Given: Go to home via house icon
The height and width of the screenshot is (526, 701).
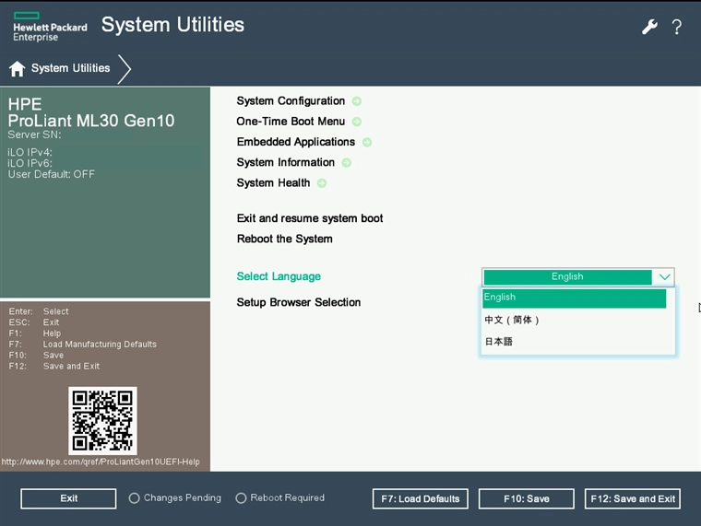Looking at the screenshot, I should pos(17,69).
